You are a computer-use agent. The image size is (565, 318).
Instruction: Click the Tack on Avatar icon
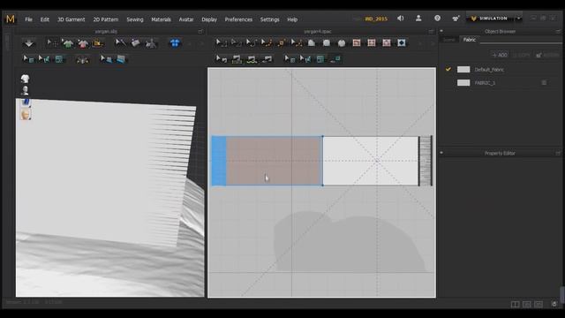tap(82, 59)
